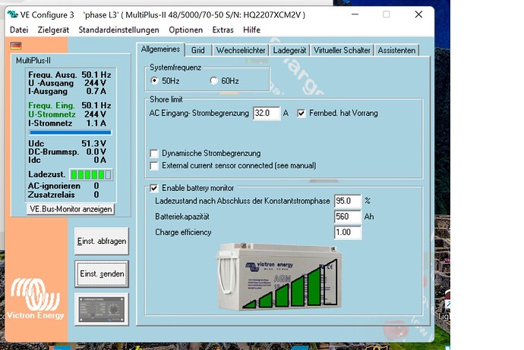This screenshot has width=524, height=350.
Task: Open the Datei menu
Action: 19,30
